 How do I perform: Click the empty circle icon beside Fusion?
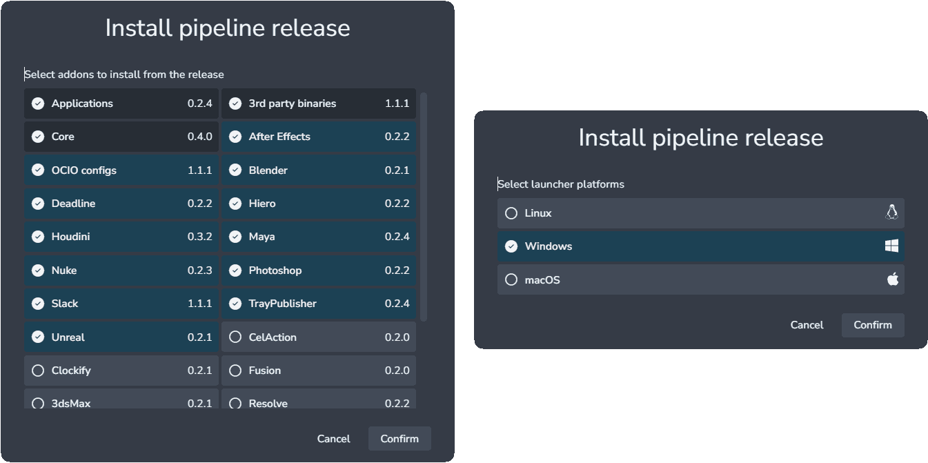pos(235,371)
